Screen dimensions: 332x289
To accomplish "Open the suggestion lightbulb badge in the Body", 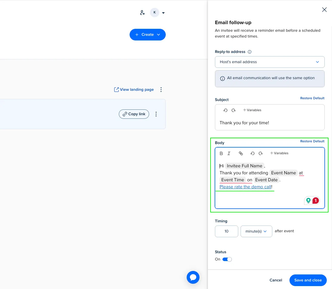I will 308,201.
